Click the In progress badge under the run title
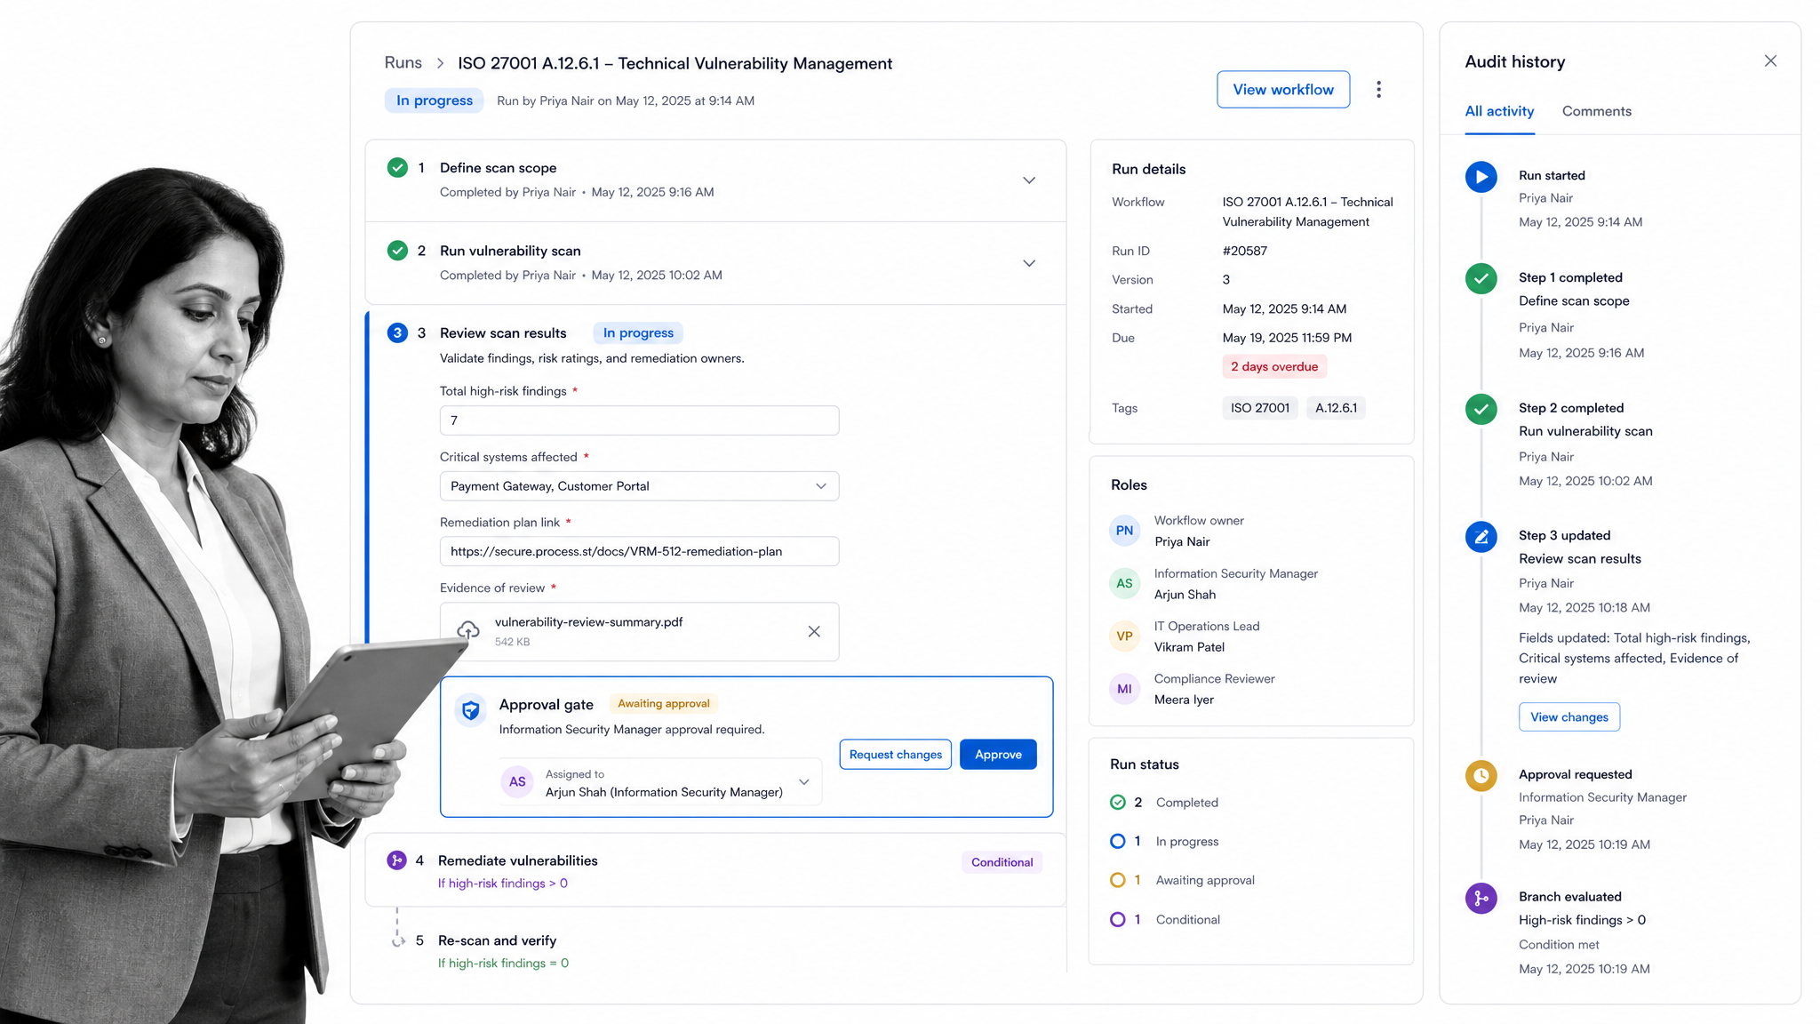This screenshot has width=1820, height=1024. [434, 100]
